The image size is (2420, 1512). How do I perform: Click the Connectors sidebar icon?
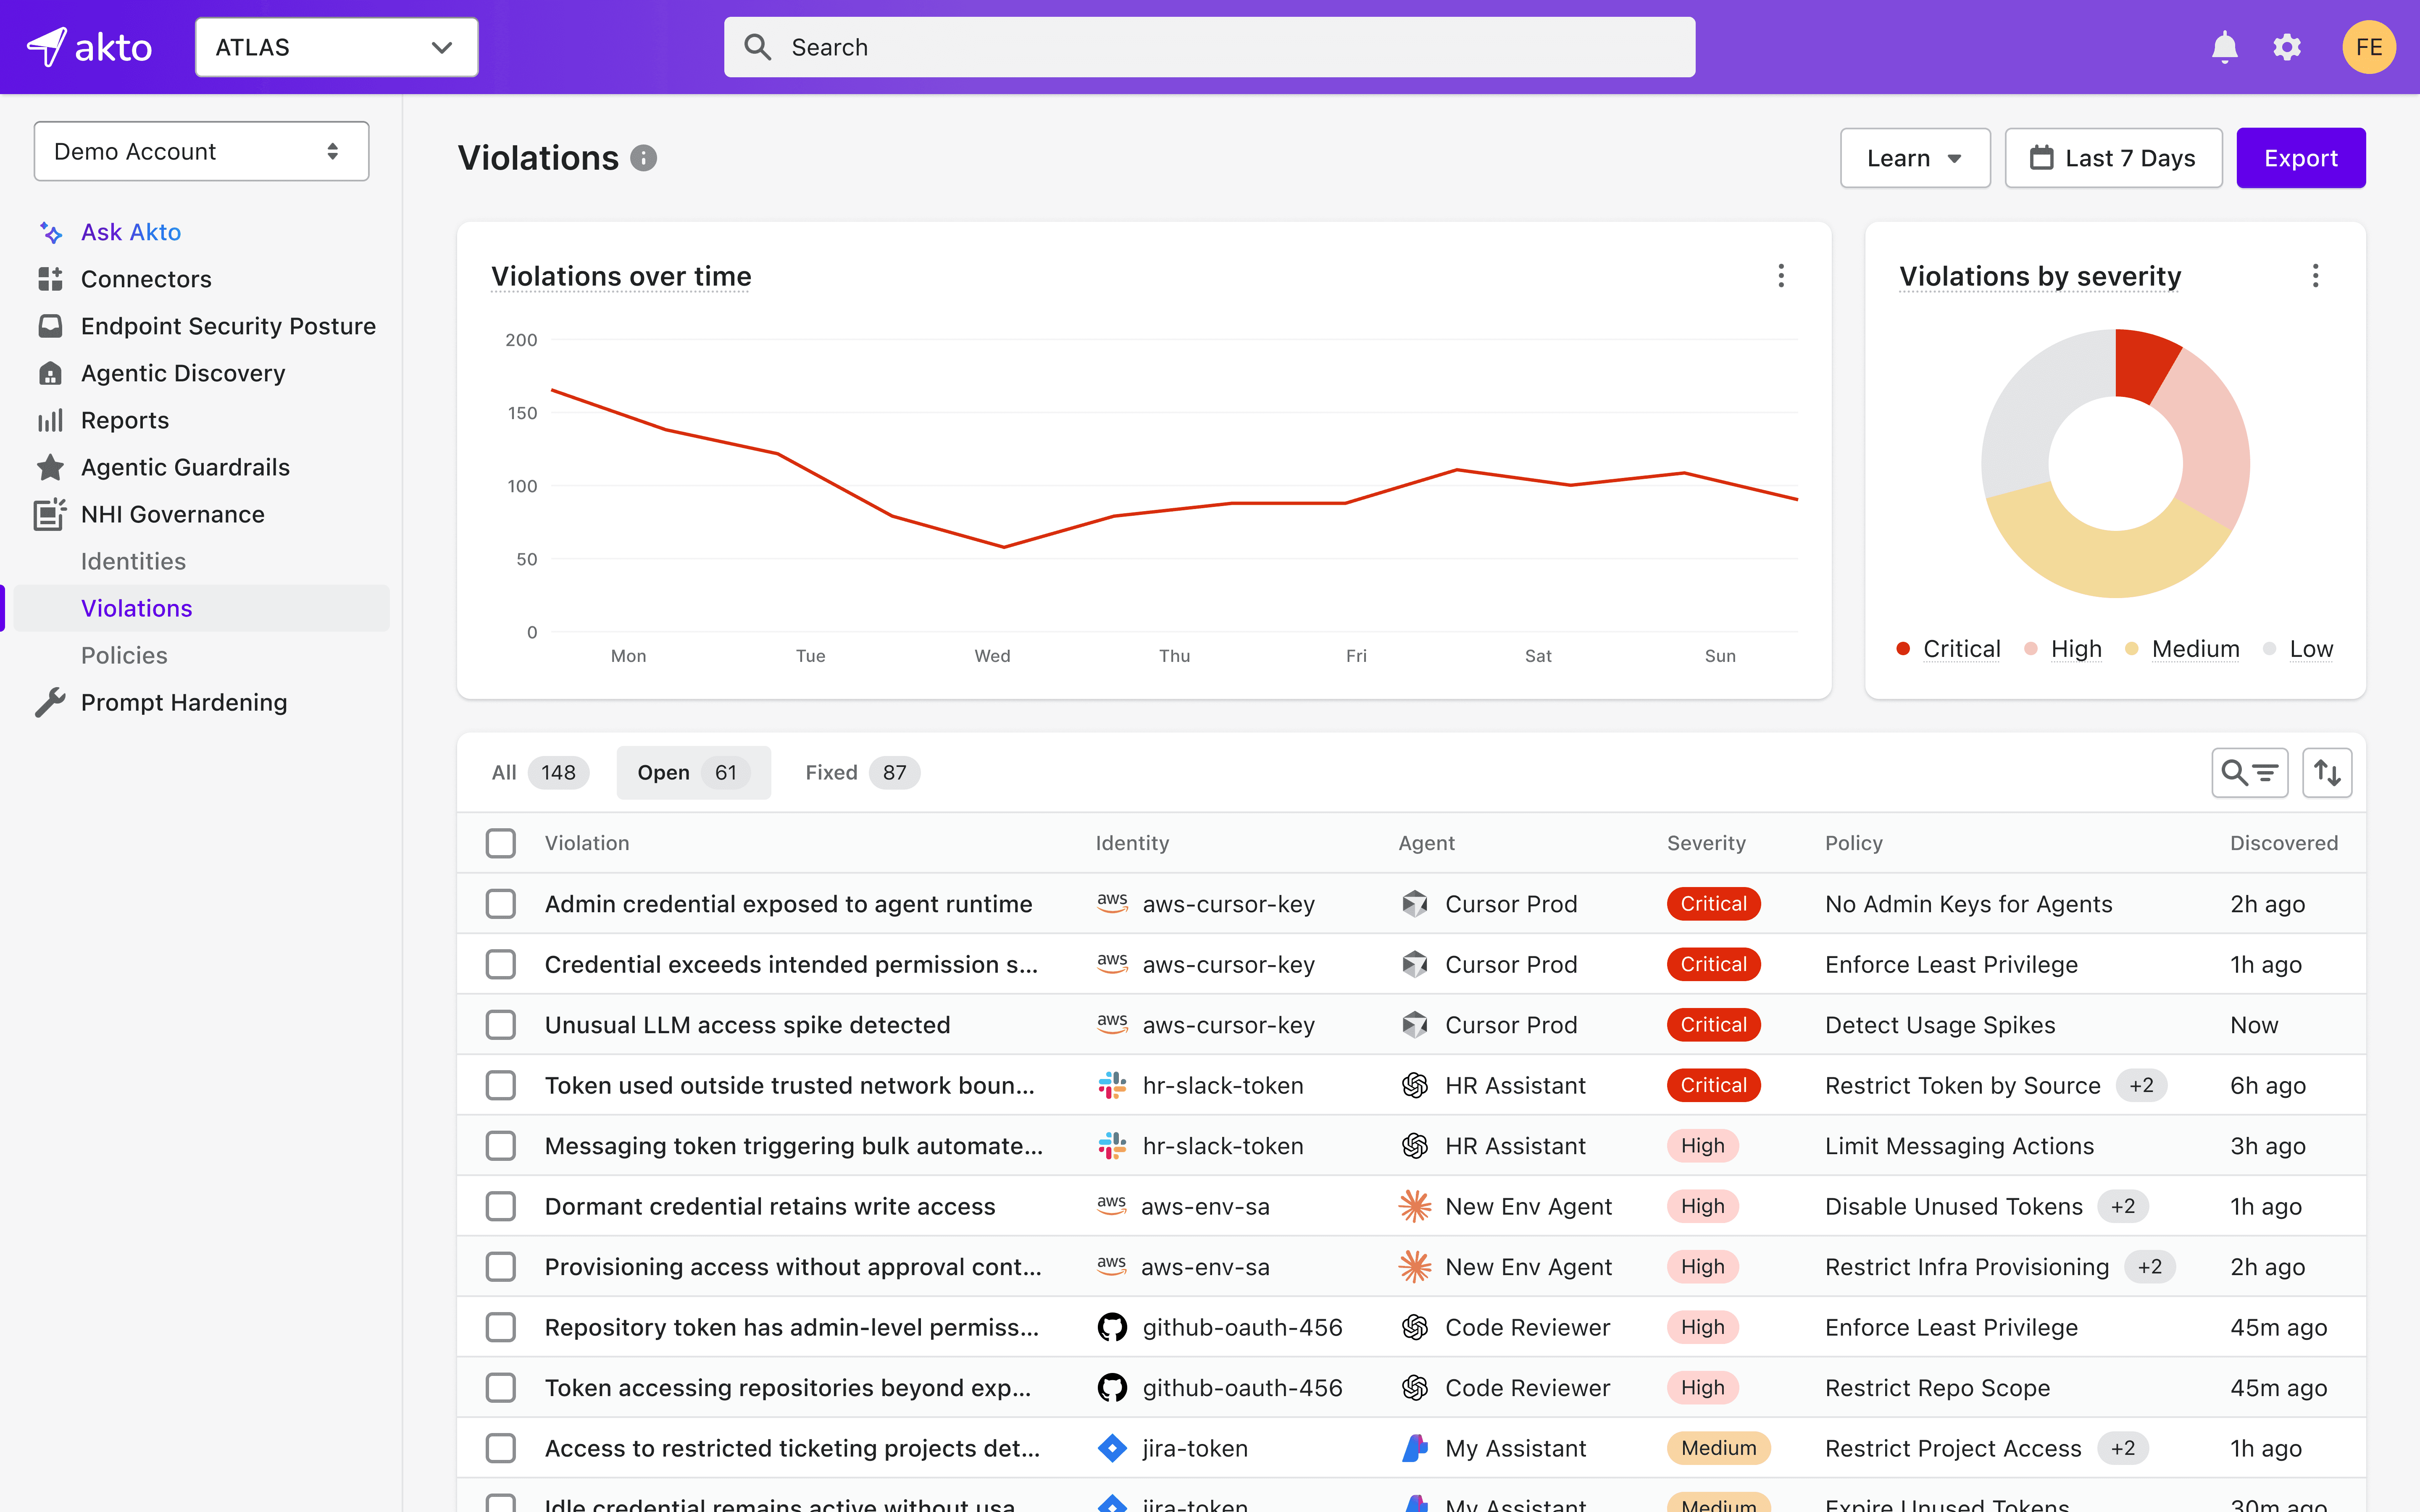50,279
